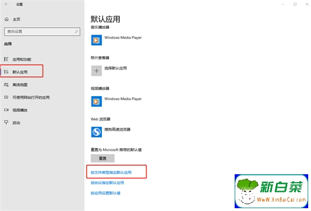
Task: Click the 重置 button
Action: coord(102,158)
